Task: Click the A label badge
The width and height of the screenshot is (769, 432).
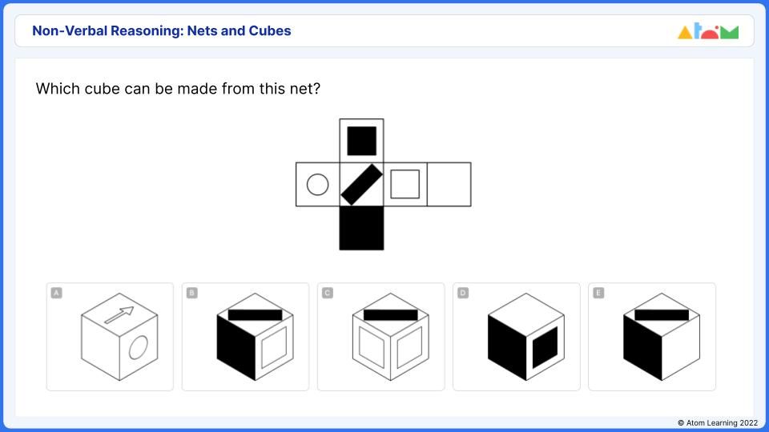Action: [56, 293]
